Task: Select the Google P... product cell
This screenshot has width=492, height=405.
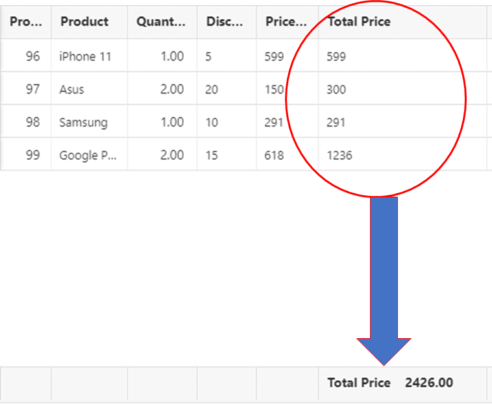Action: pyautogui.click(x=88, y=156)
